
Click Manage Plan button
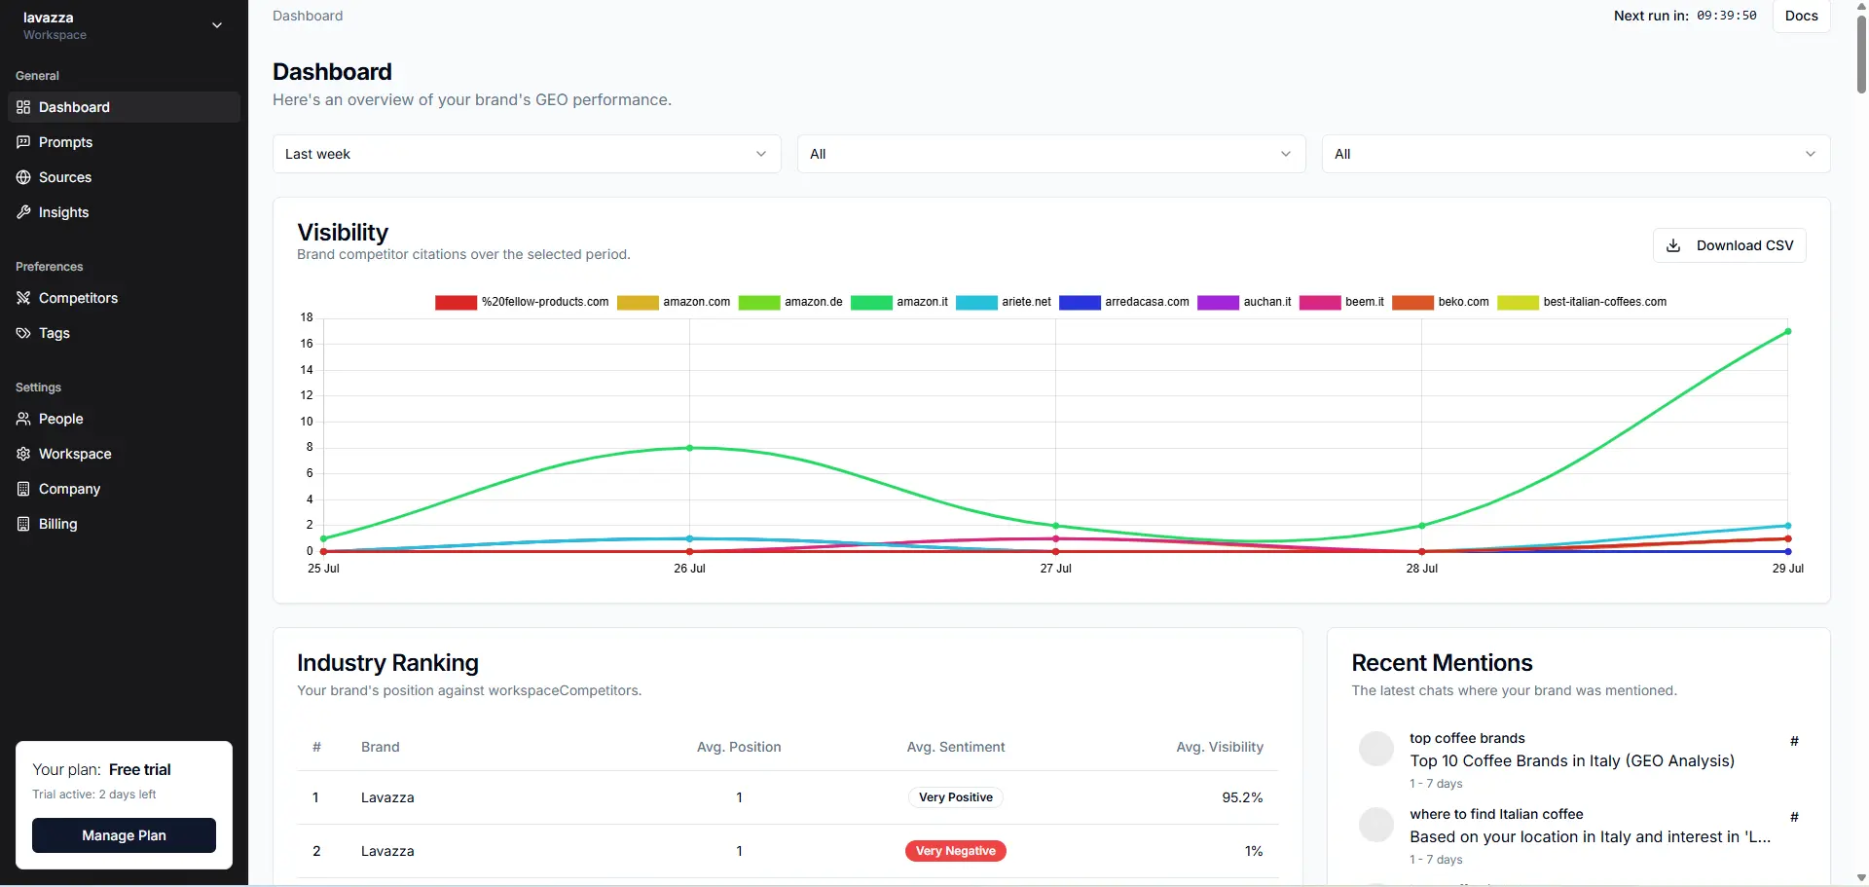(x=124, y=835)
